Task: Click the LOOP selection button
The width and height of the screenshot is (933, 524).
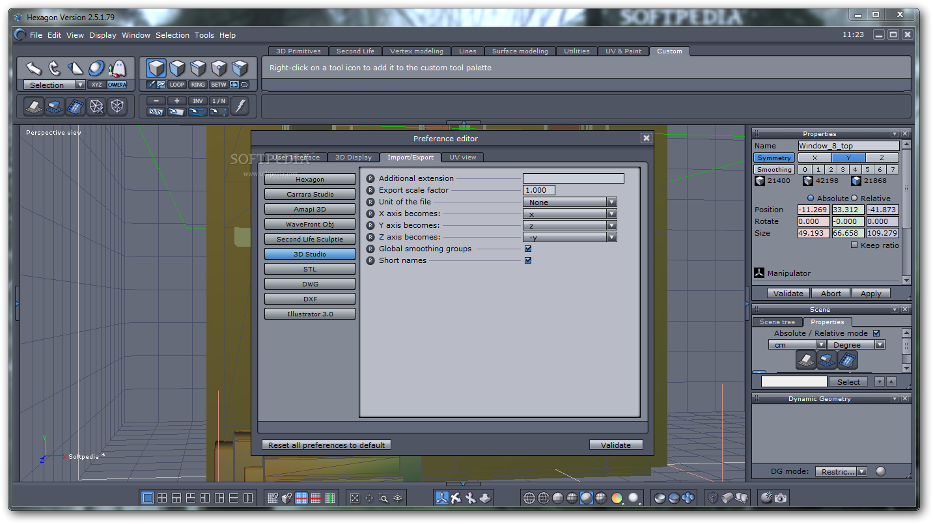Action: (x=177, y=85)
